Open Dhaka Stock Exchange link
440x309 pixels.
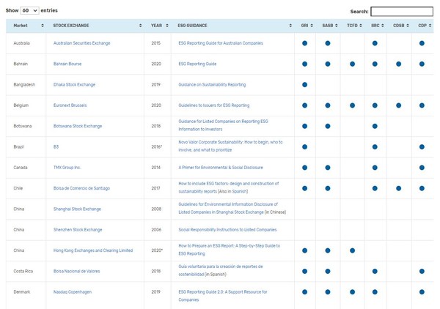pyautogui.click(x=74, y=85)
